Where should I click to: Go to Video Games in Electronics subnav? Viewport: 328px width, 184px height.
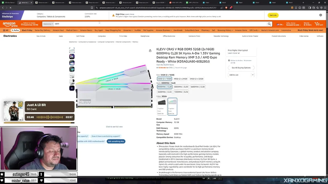(x=304, y=36)
